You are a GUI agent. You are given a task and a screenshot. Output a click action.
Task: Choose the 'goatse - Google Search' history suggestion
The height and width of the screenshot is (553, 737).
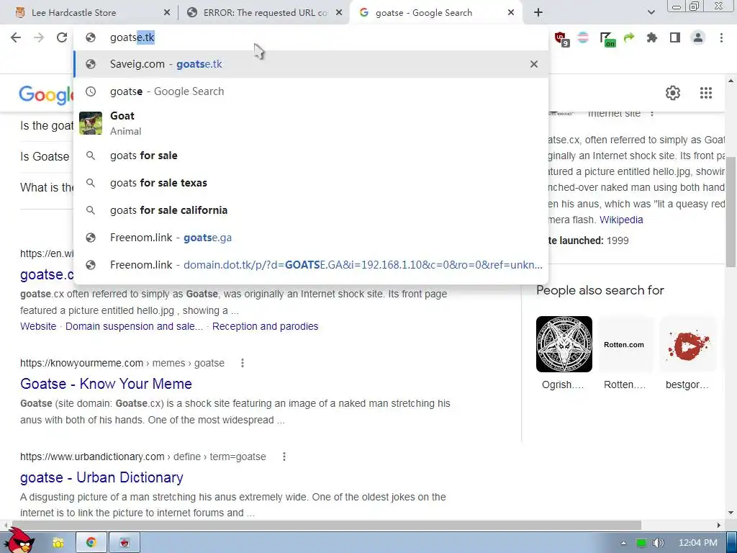tap(311, 91)
